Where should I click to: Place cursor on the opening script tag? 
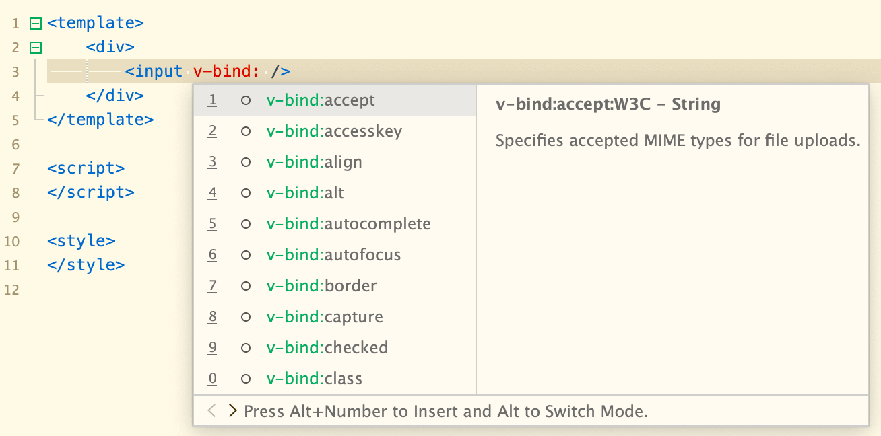[86, 168]
